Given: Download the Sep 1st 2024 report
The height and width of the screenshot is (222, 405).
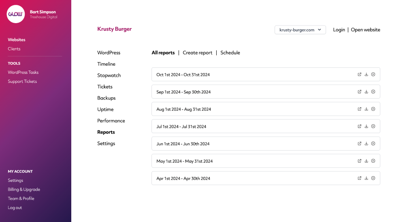Looking at the screenshot, I should (x=366, y=92).
